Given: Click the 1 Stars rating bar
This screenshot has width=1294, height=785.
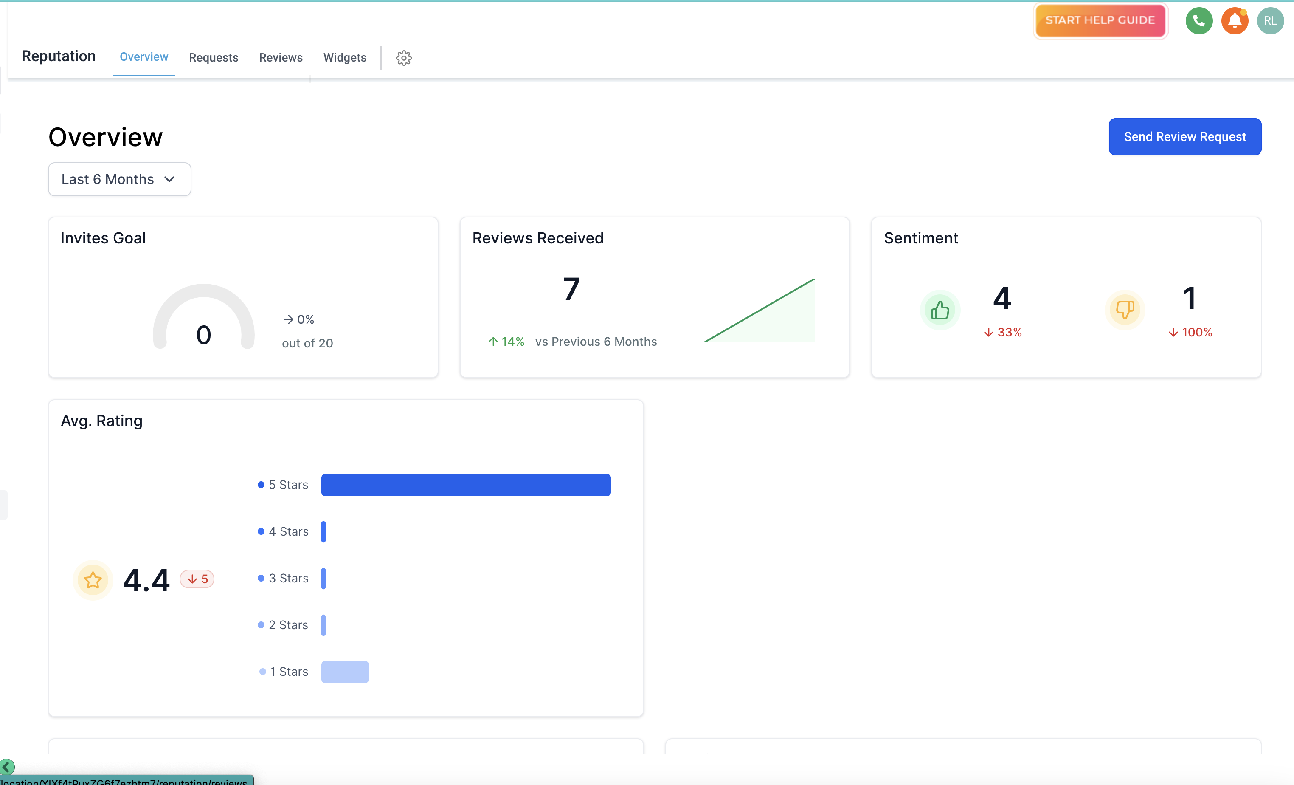Looking at the screenshot, I should coord(344,672).
